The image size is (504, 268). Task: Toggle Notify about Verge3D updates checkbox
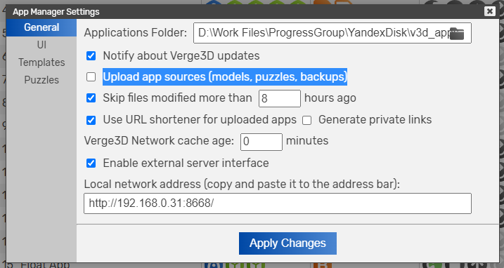point(91,56)
